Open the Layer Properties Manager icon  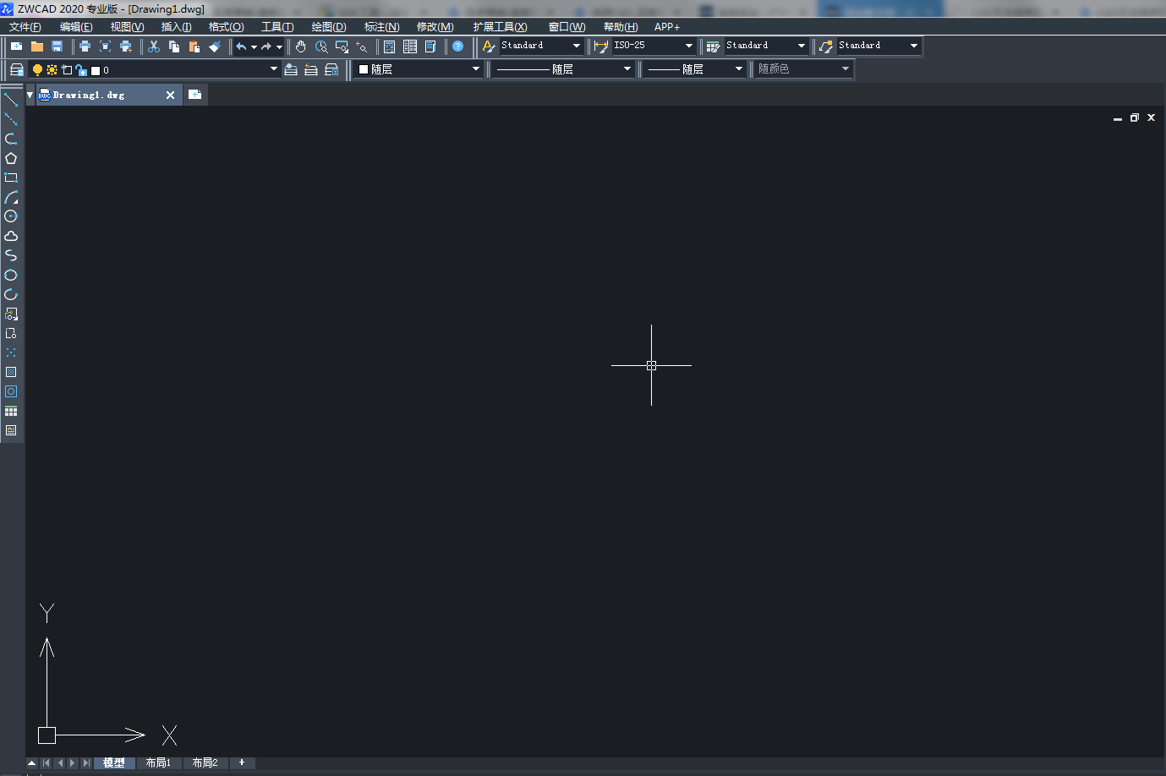[x=17, y=69]
